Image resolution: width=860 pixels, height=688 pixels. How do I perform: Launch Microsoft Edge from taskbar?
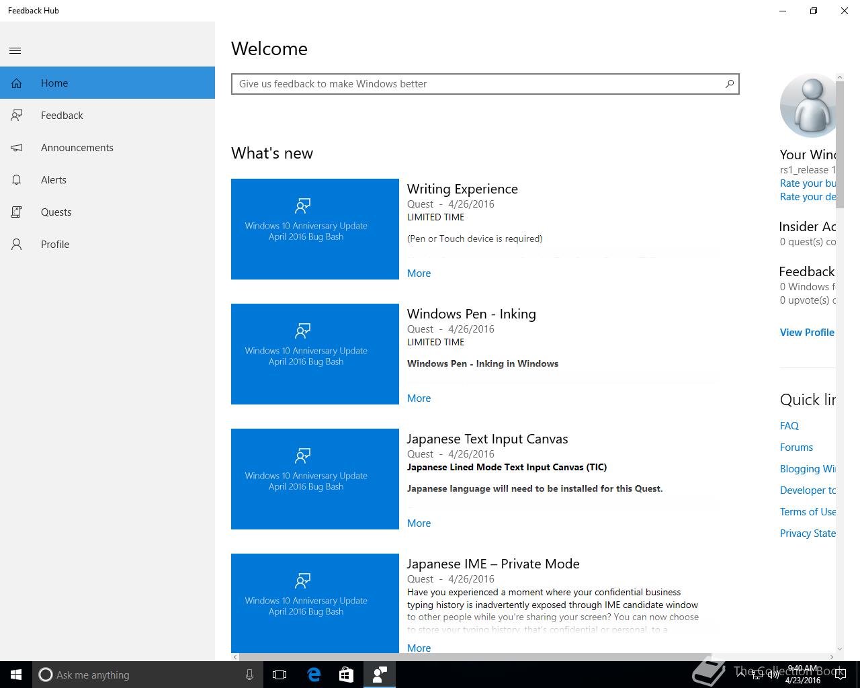(x=314, y=675)
